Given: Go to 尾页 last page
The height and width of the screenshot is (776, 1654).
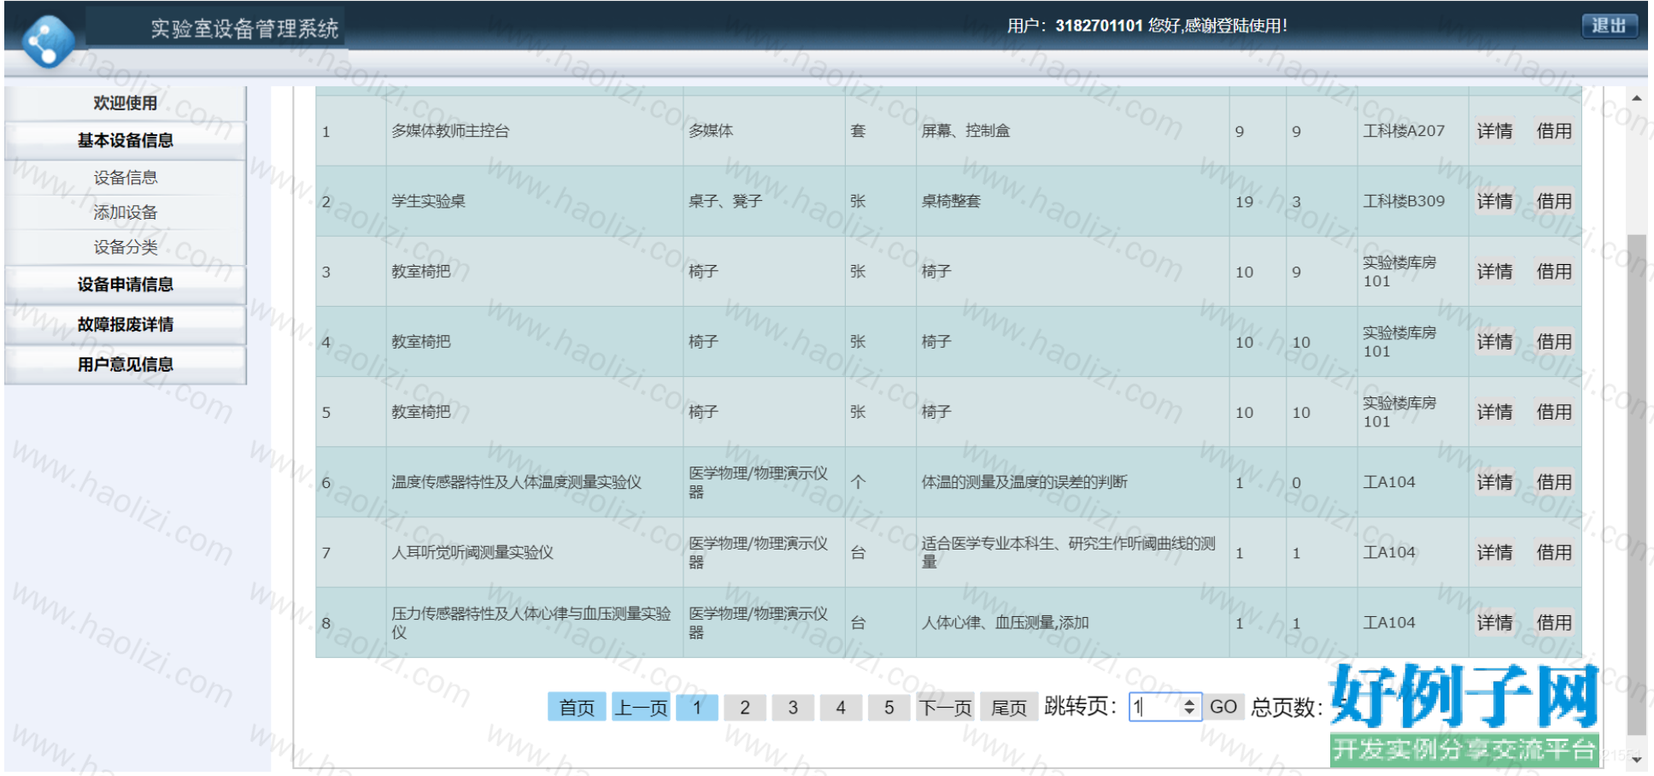Looking at the screenshot, I should (x=1009, y=708).
